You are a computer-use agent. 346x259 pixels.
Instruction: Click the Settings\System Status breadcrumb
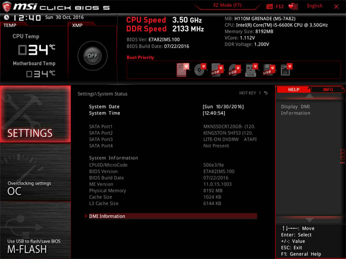103,94
